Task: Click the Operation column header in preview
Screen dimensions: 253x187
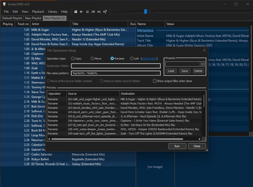Action: (x=57, y=94)
